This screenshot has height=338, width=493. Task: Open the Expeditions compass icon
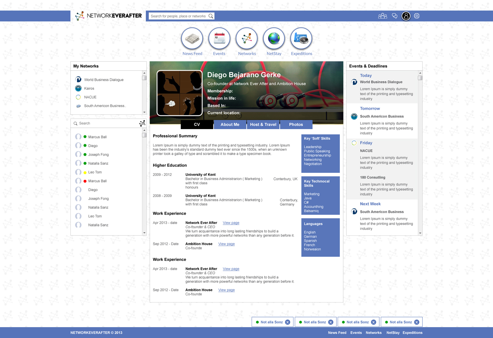click(301, 39)
